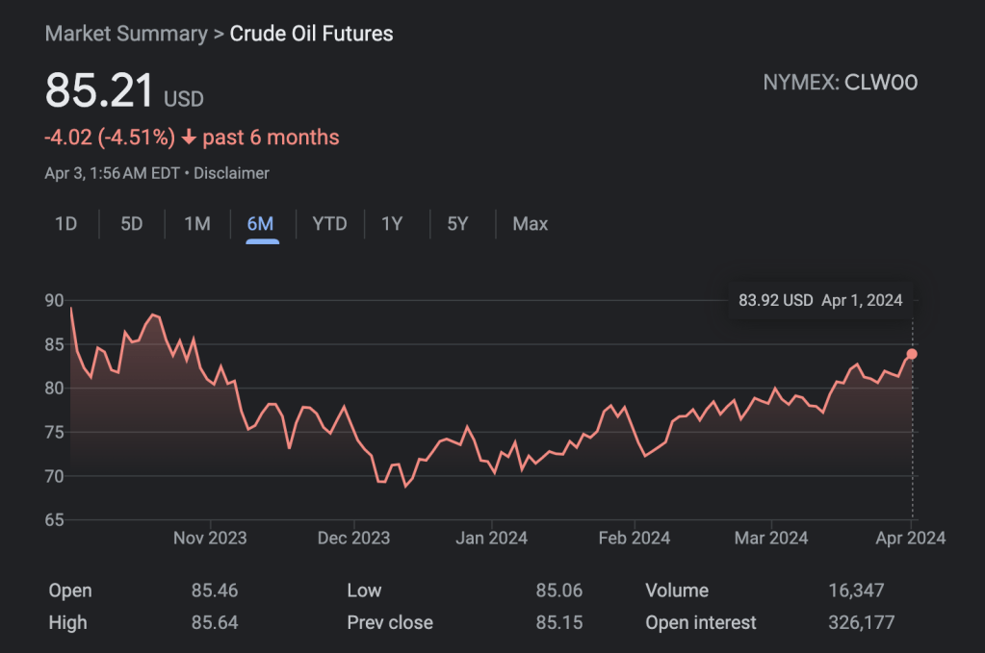Click the 85.21 USD current price
The height and width of the screenshot is (653, 985).
click(100, 91)
